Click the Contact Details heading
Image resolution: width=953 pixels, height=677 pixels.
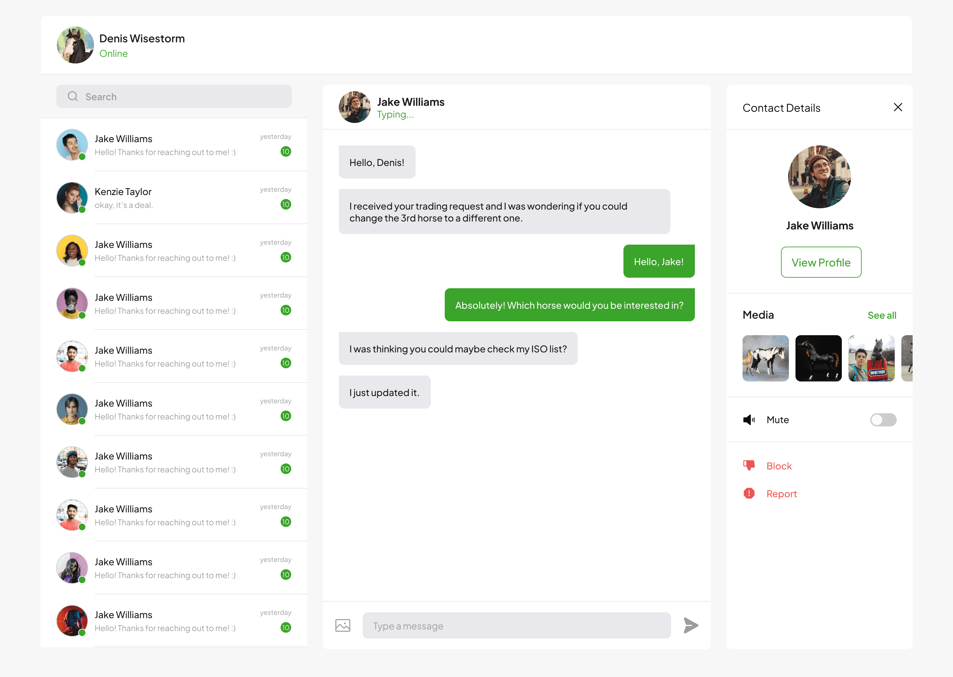tap(781, 108)
